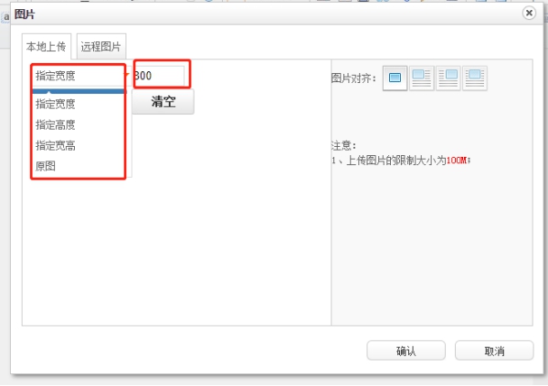
Task: Collapse the 指定宽度 size mode combo box
Action: pos(77,76)
